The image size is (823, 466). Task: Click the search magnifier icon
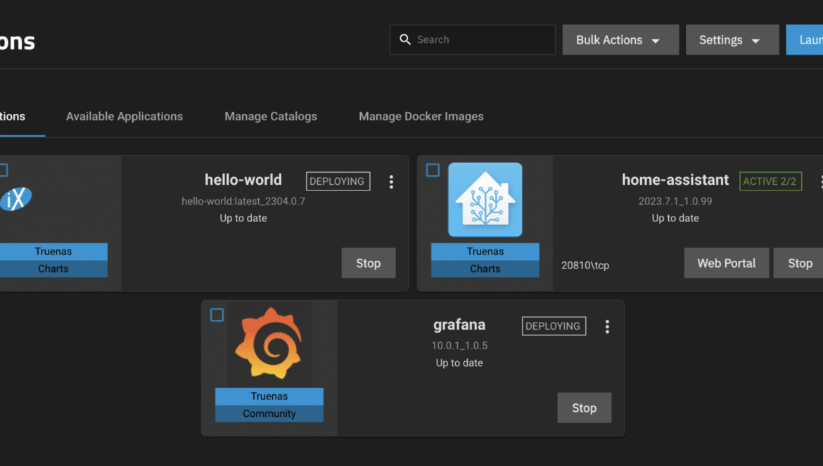[x=404, y=39]
